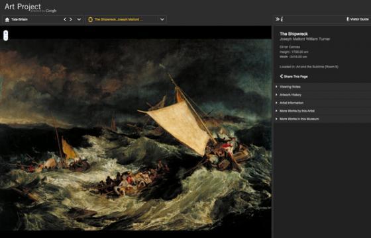Expand More Works in this Museum
The image size is (371, 238).
(x=322, y=119)
